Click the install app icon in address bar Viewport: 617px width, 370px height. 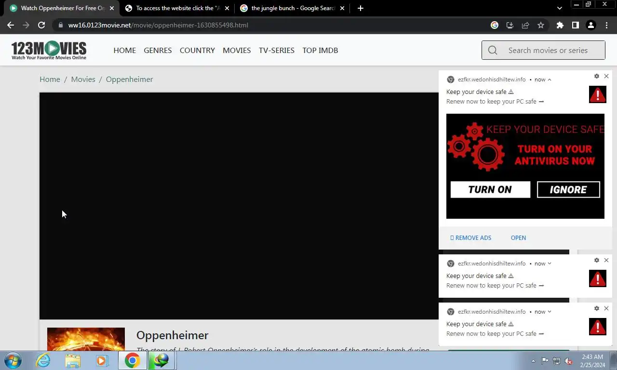click(x=510, y=25)
